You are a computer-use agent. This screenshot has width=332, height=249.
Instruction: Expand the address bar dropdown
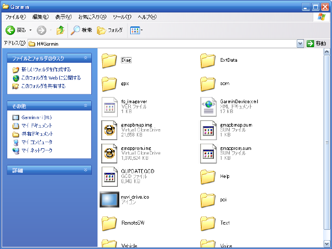(x=300, y=44)
